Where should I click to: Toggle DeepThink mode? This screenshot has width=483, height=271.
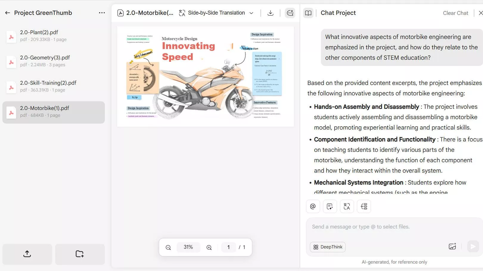tap(327, 247)
